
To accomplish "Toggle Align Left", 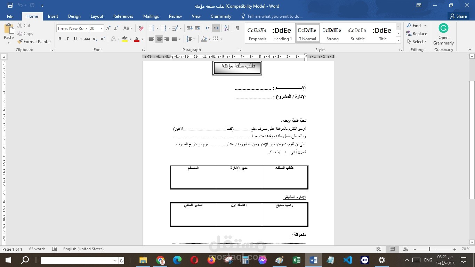I will tap(152, 39).
